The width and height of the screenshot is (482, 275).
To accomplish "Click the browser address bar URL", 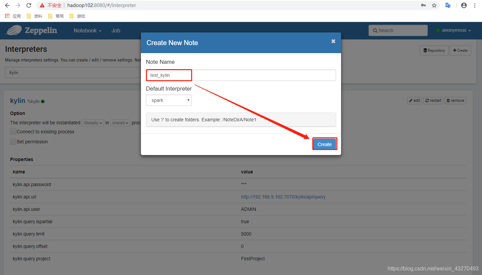I will (102, 5).
